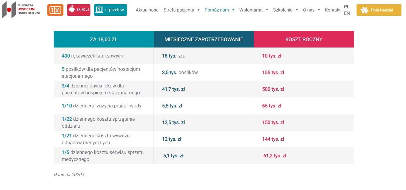Switch language to EN

coord(347,13)
